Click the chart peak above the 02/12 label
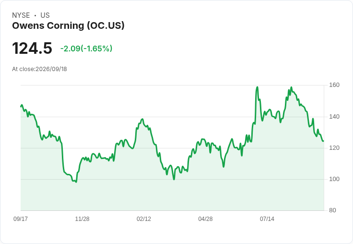 [142, 119]
